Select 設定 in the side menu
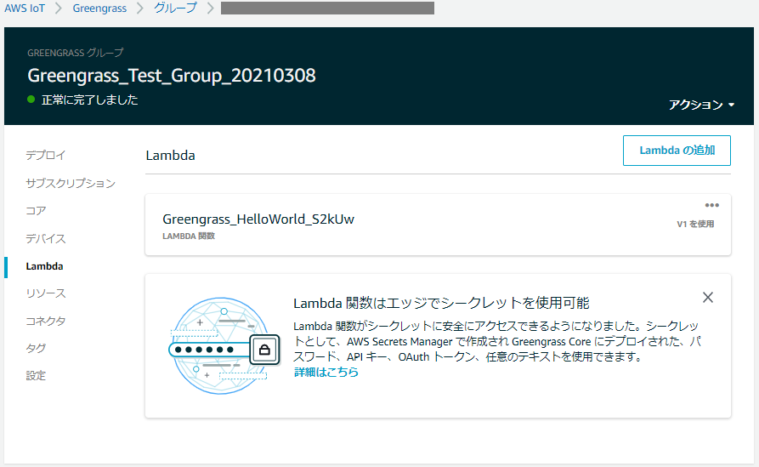The height and width of the screenshot is (467, 759). [x=36, y=375]
